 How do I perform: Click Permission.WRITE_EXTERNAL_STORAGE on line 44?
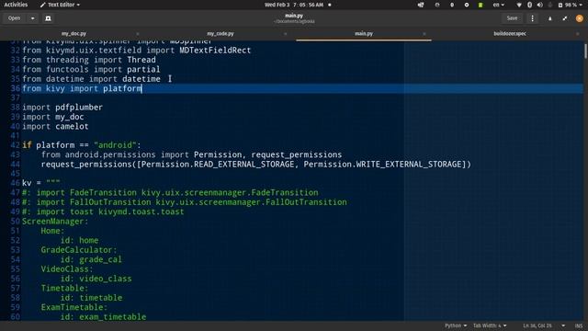tap(382, 165)
